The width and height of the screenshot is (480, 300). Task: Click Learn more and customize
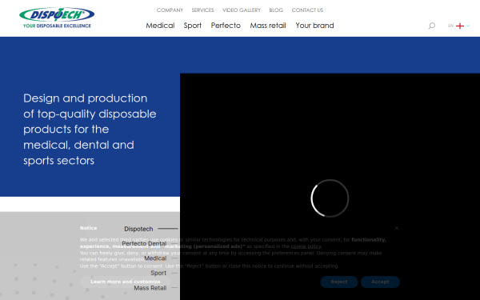(x=126, y=282)
